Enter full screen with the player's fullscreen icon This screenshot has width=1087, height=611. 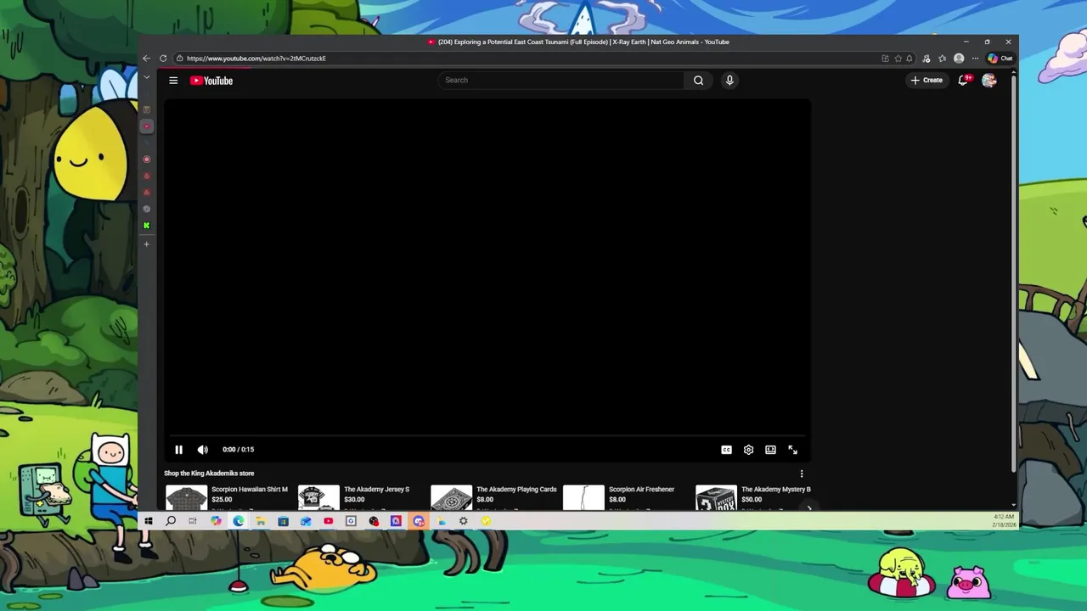coord(792,450)
